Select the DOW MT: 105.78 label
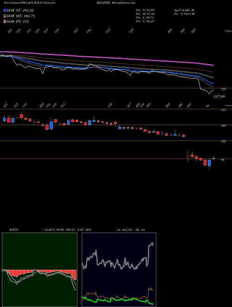The image size is (232, 307). 21,16
